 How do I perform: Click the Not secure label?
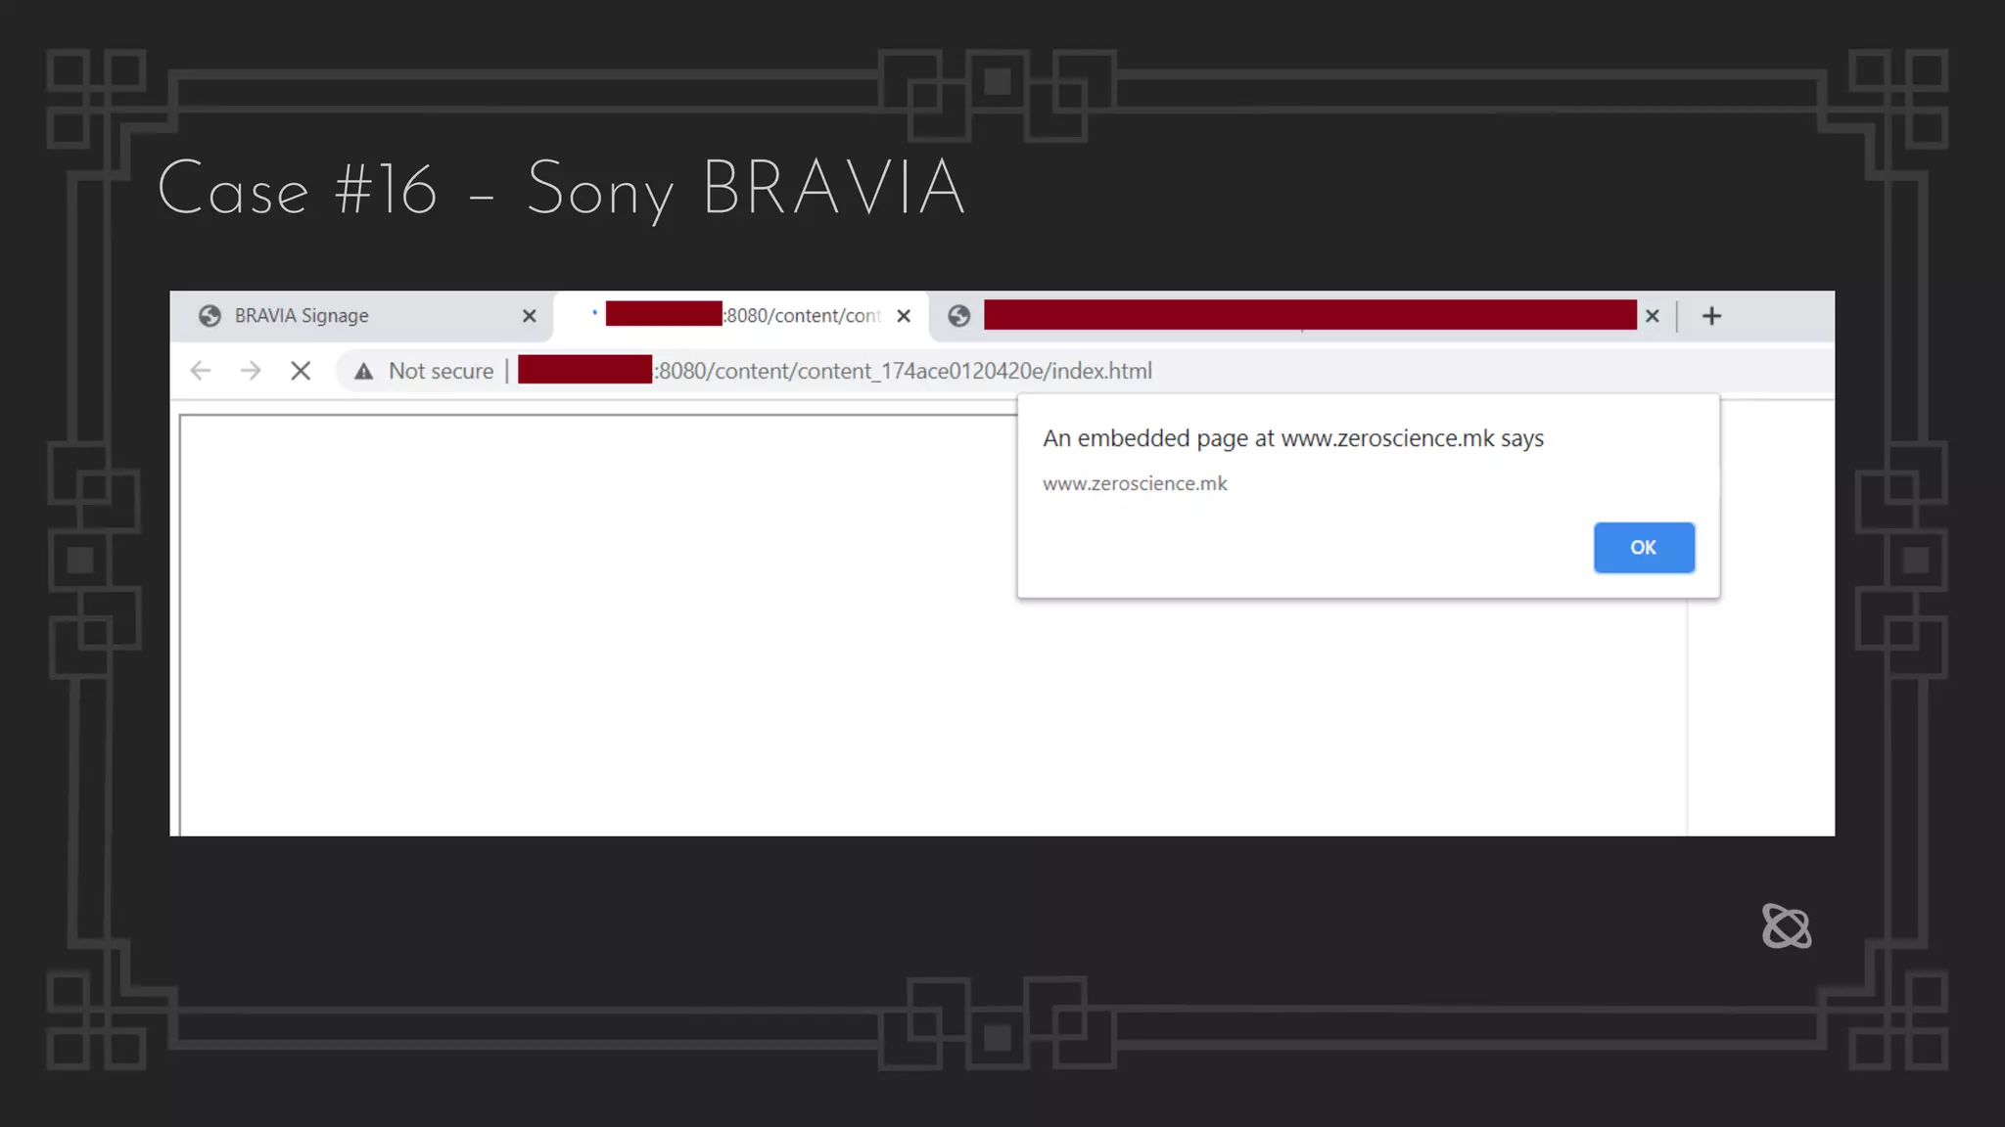[x=441, y=371]
